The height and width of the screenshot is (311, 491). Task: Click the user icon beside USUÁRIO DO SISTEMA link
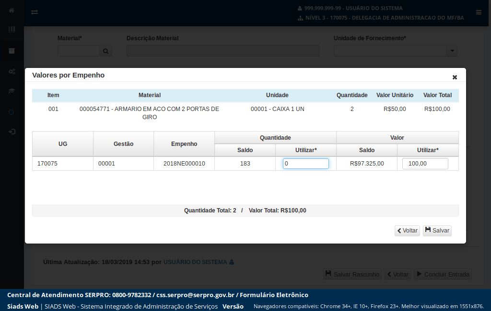[x=232, y=262]
